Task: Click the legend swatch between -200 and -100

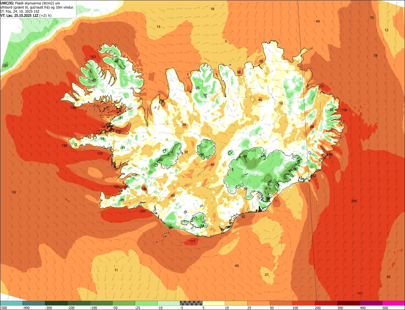Action: [x=79, y=303]
